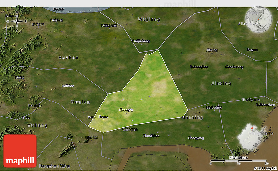Click the Linping town label

92,137
